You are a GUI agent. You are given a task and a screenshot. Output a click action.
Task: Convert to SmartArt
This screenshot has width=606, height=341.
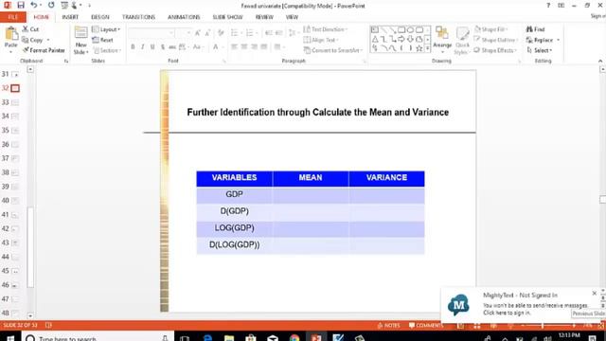[333, 50]
